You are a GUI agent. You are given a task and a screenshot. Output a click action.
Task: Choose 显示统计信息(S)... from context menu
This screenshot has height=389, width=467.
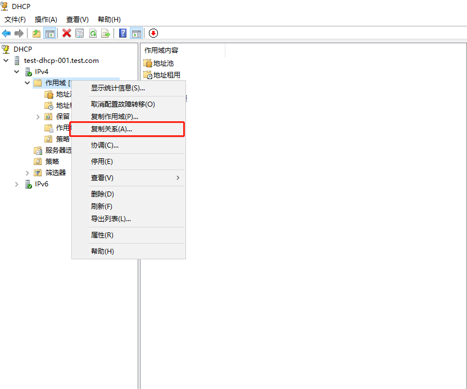point(129,88)
